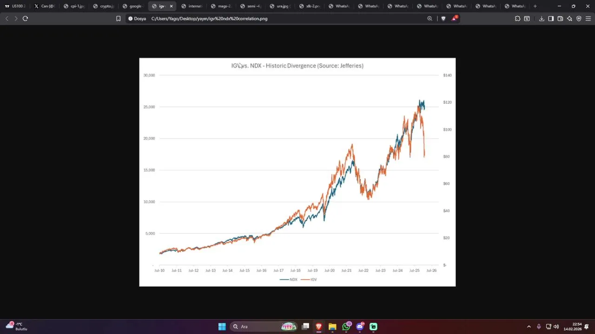Open the weather widget showing Bulutlu
Viewport: 595px width, 334px height.
point(17,326)
